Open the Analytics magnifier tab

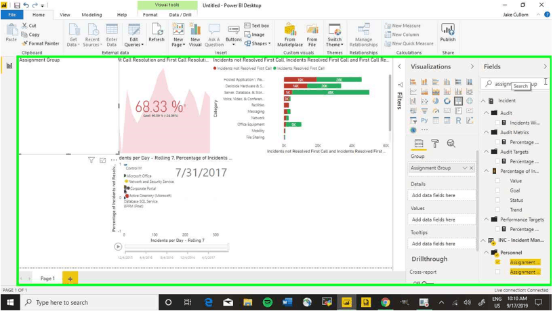[451, 144]
